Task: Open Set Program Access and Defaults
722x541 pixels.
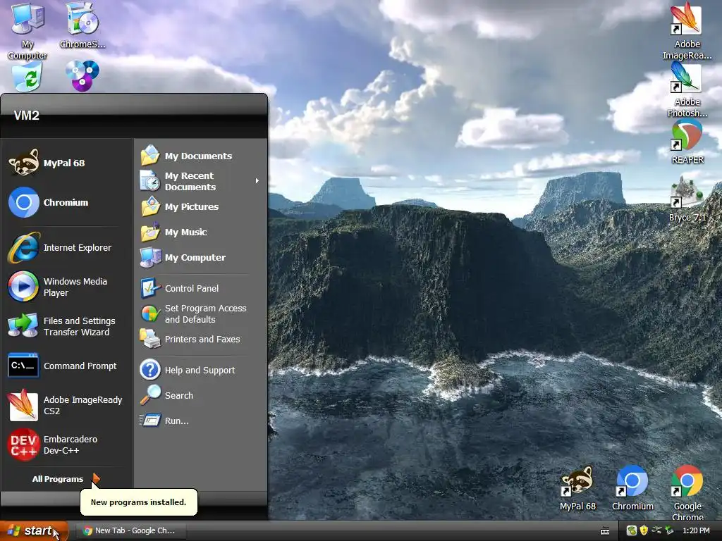Action: coord(200,313)
